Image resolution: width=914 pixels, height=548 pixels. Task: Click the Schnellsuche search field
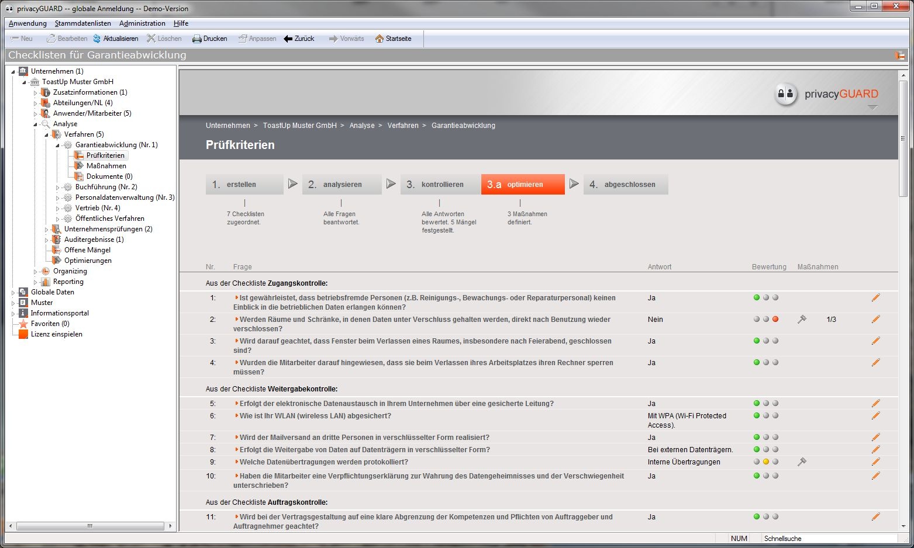(x=829, y=539)
